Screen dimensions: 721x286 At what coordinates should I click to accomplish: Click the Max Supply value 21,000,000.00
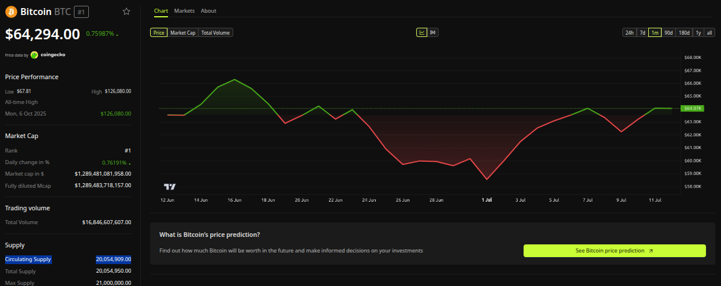[114, 283]
